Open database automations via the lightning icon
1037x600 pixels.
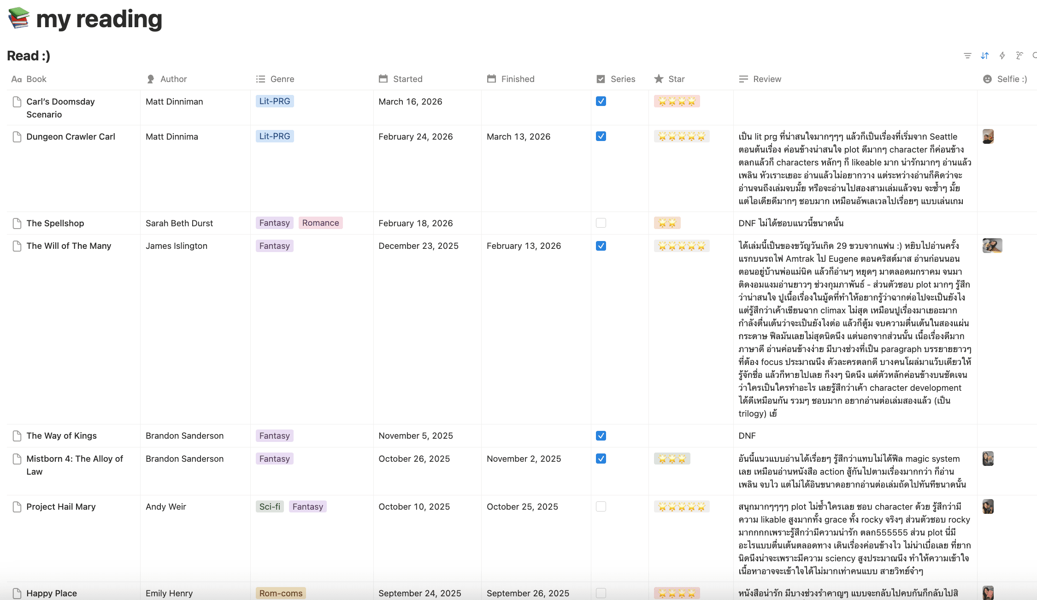[1002, 55]
